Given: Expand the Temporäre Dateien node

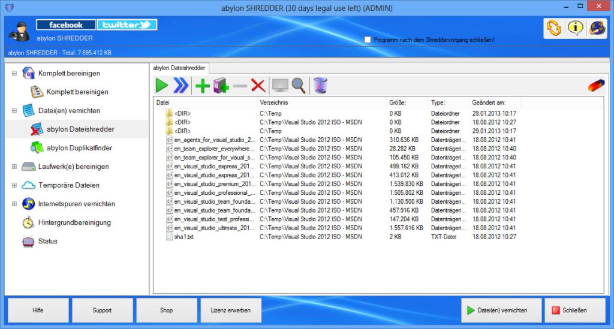Looking at the screenshot, I should 14,185.
